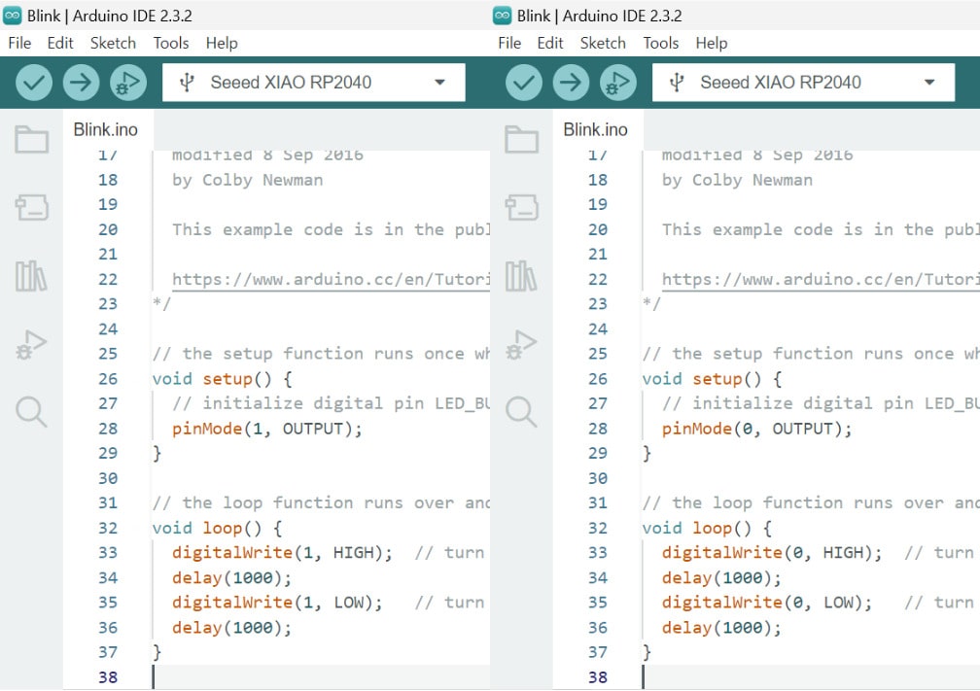Image resolution: width=980 pixels, height=691 pixels.
Task: Click USB icon in left board selector
Action: (x=187, y=83)
